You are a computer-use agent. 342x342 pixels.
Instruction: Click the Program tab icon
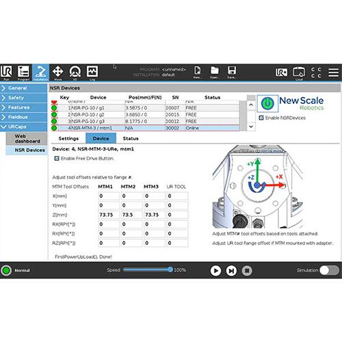23,72
